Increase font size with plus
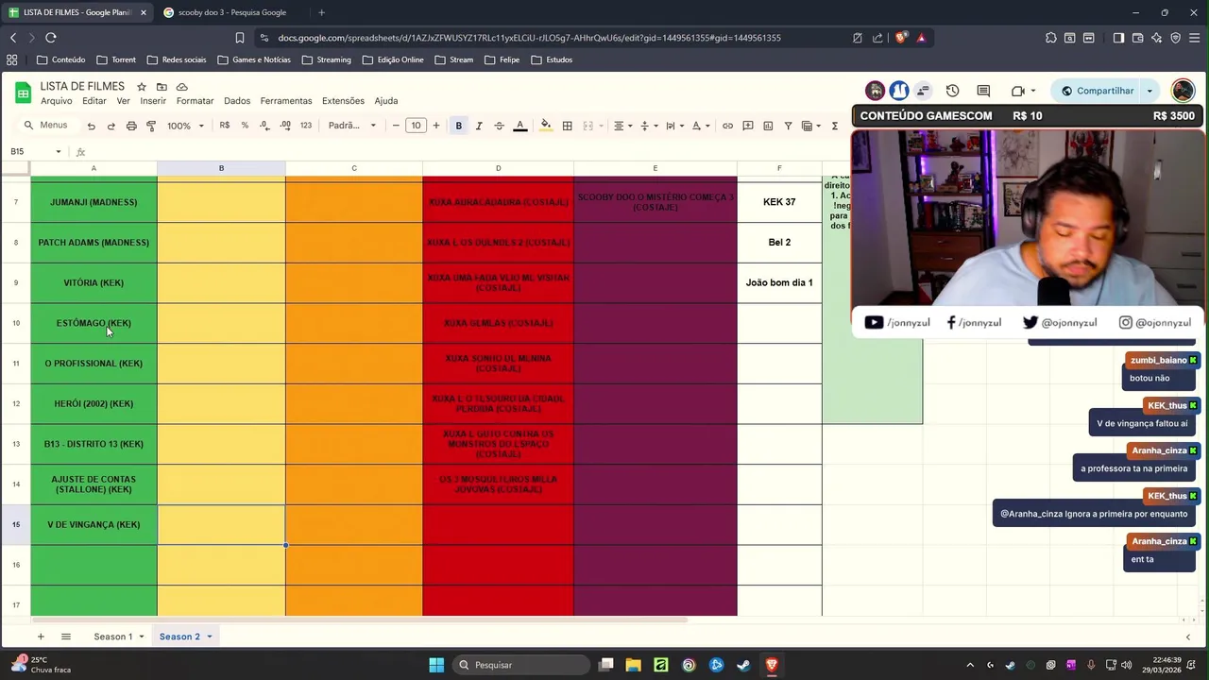The height and width of the screenshot is (680, 1209). tap(435, 126)
